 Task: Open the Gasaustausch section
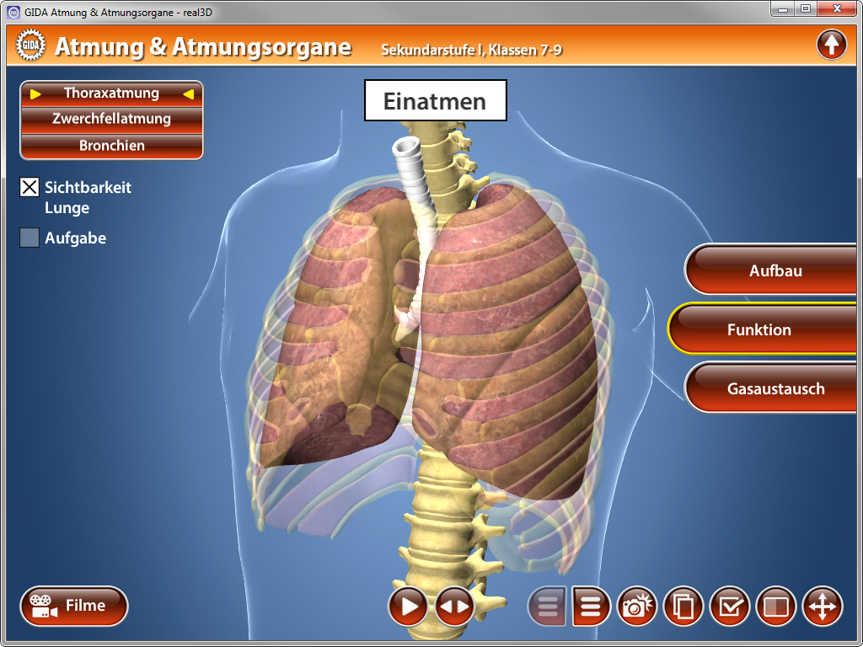[774, 388]
